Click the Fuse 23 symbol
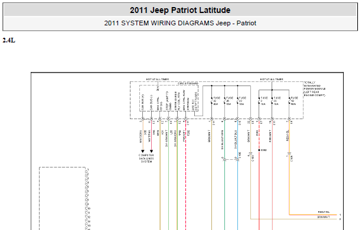Viewport: 359px width, 230px height. point(272,101)
